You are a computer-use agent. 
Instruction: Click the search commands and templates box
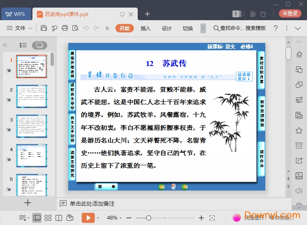pos(240,28)
